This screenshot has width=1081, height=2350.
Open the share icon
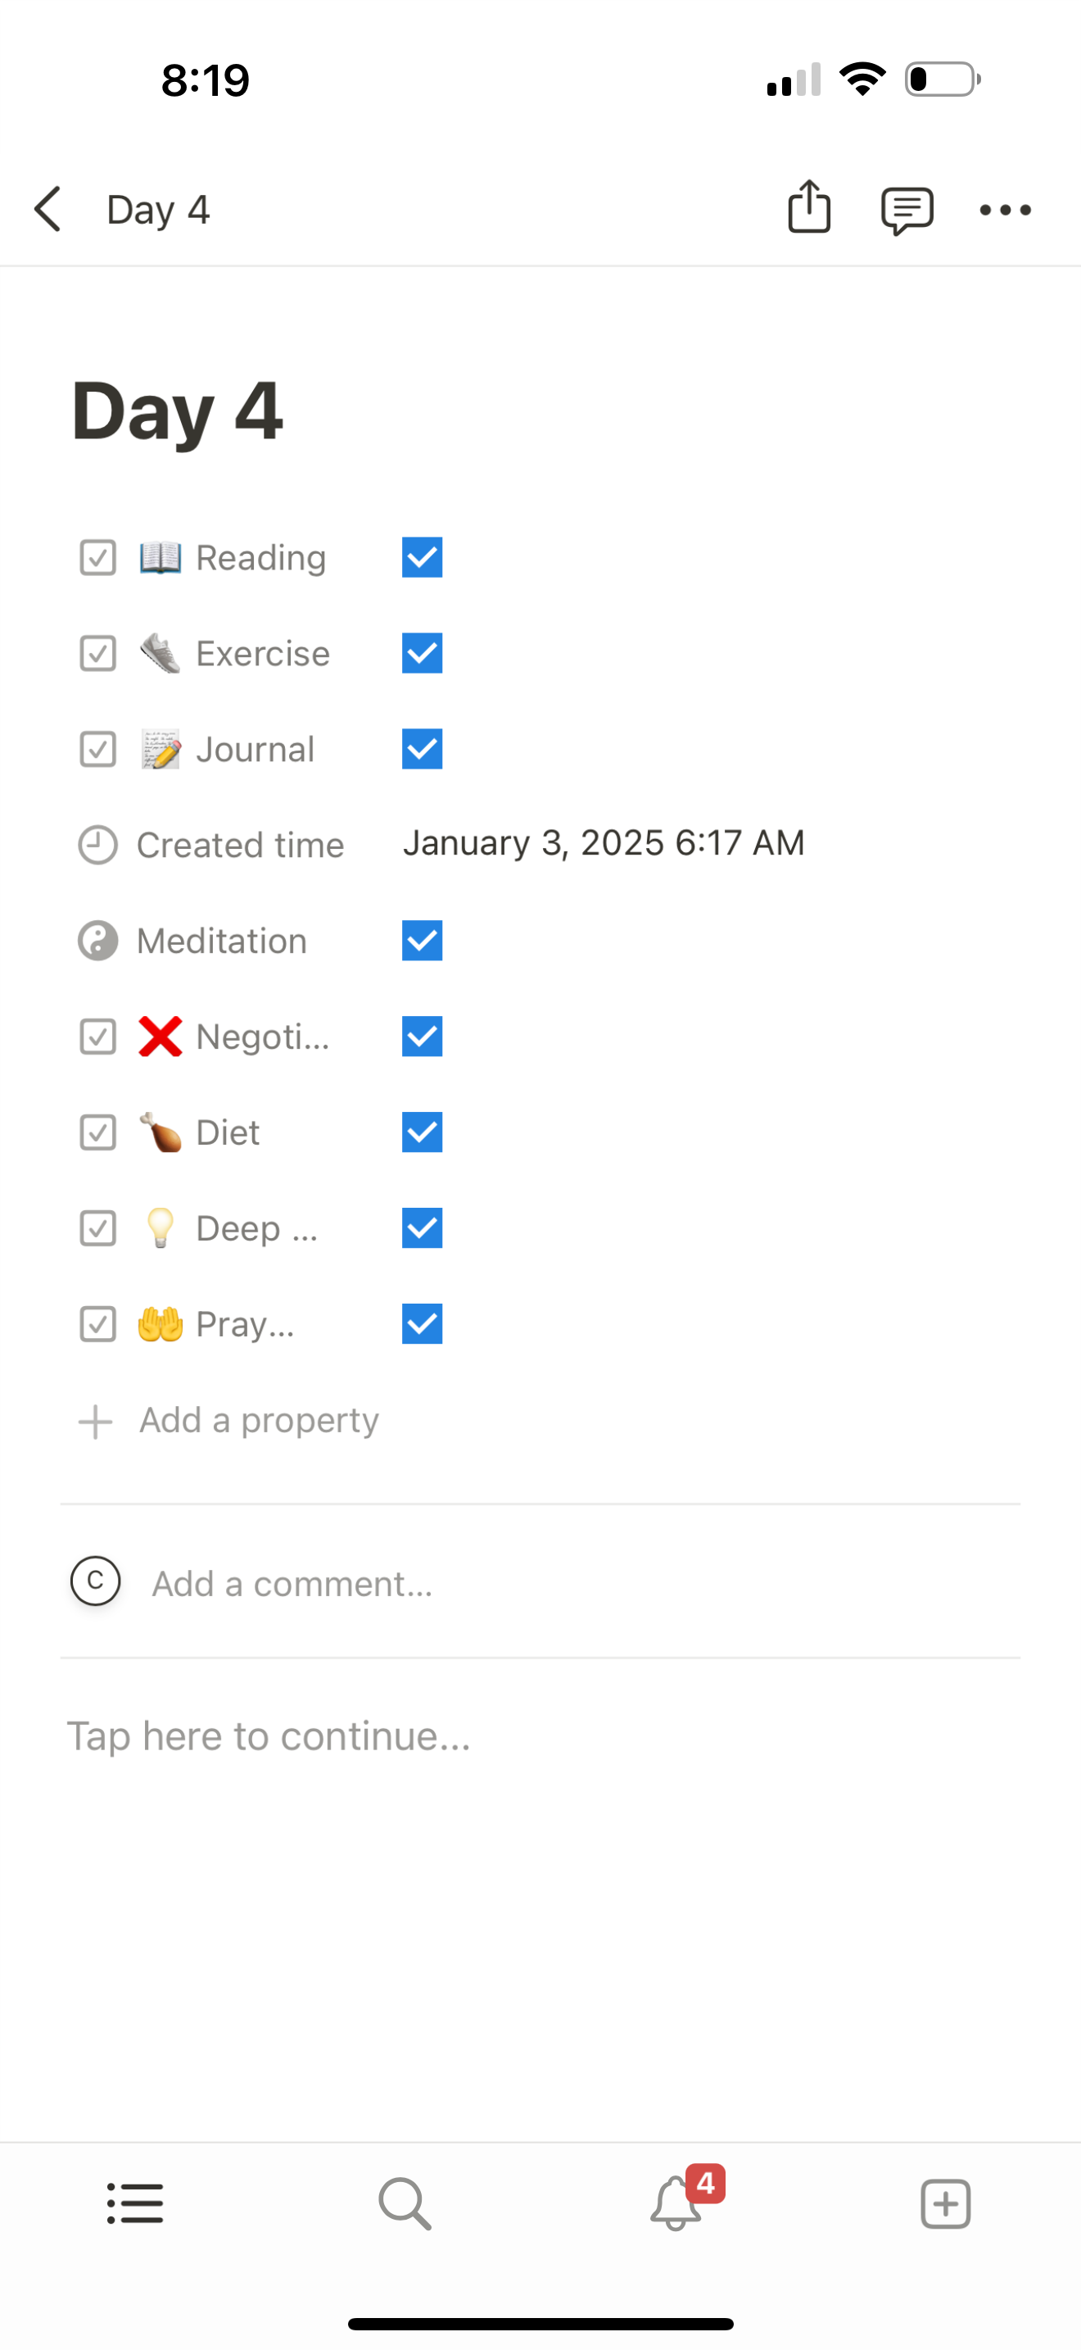tap(808, 207)
